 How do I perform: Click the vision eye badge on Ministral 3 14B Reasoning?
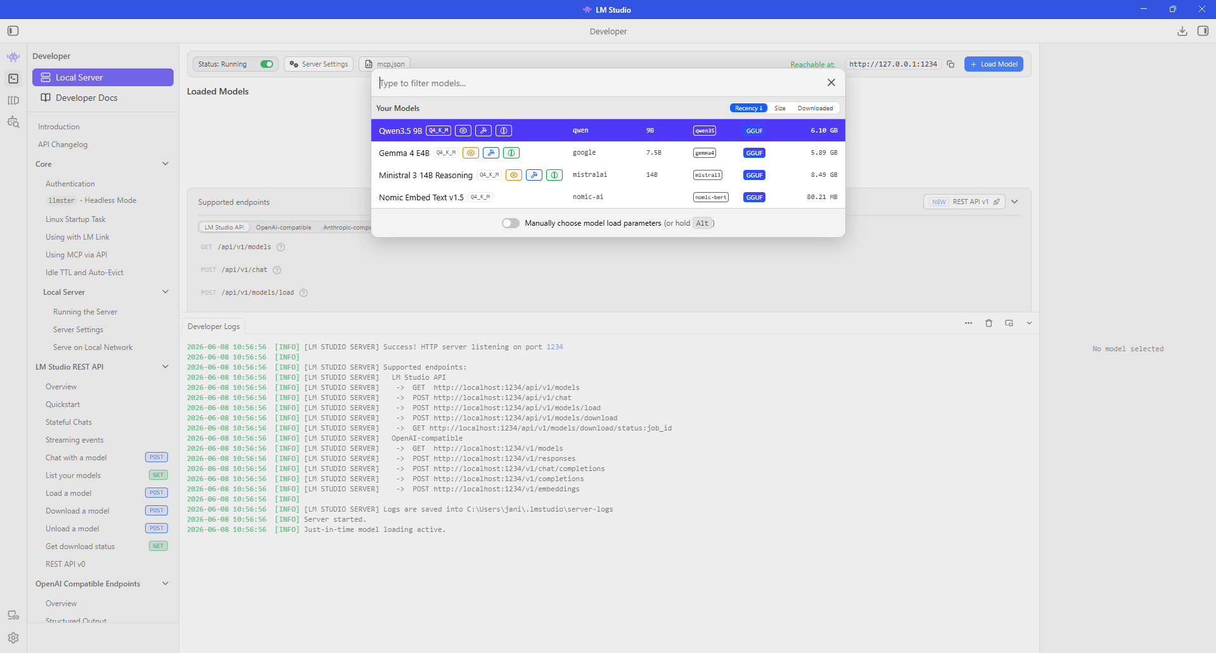[x=514, y=175]
